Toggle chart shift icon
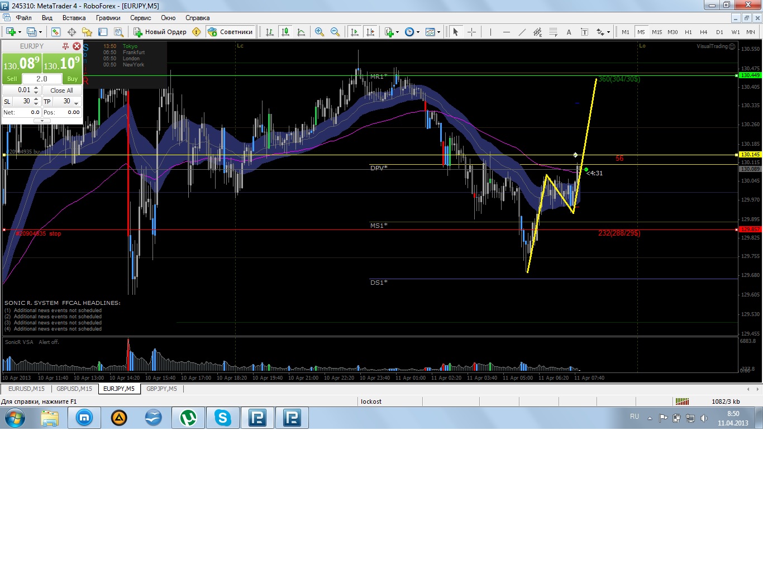763x588 pixels. 370,32
